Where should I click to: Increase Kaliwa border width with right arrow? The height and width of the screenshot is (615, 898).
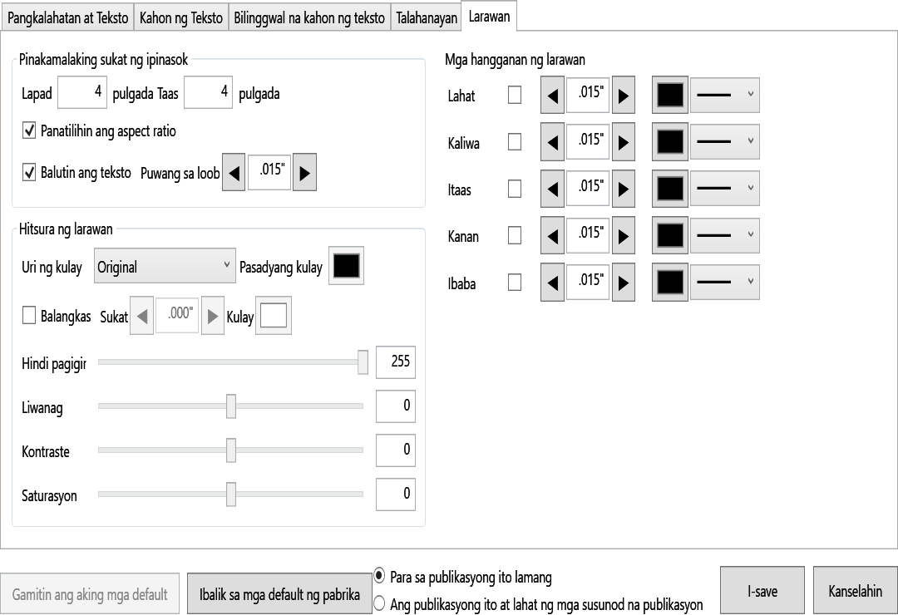(624, 142)
